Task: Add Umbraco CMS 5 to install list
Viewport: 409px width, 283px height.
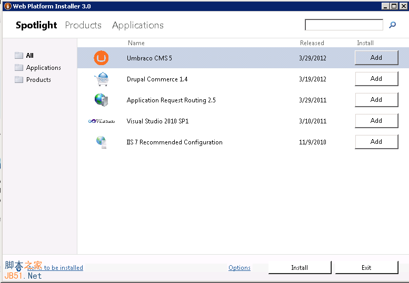Action: (376, 58)
